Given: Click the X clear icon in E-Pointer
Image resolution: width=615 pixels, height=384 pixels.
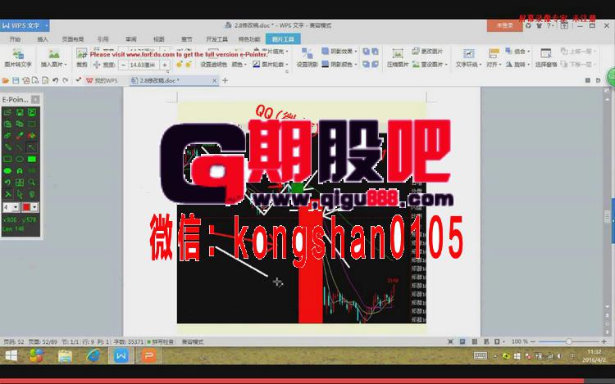Looking at the screenshot, I should (x=7, y=194).
